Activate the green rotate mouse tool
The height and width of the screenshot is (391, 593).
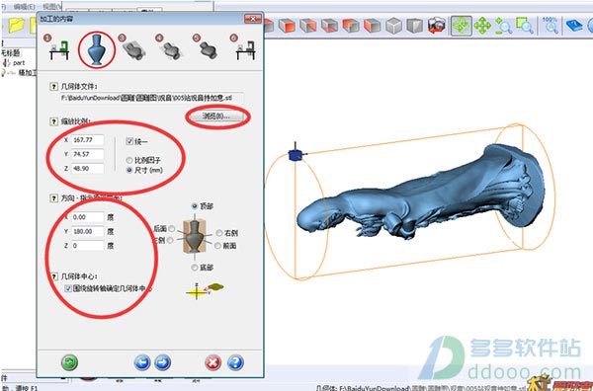tap(461, 26)
